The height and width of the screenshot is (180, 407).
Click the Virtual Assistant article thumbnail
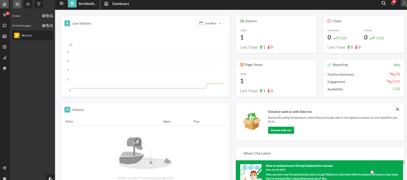(x=251, y=172)
